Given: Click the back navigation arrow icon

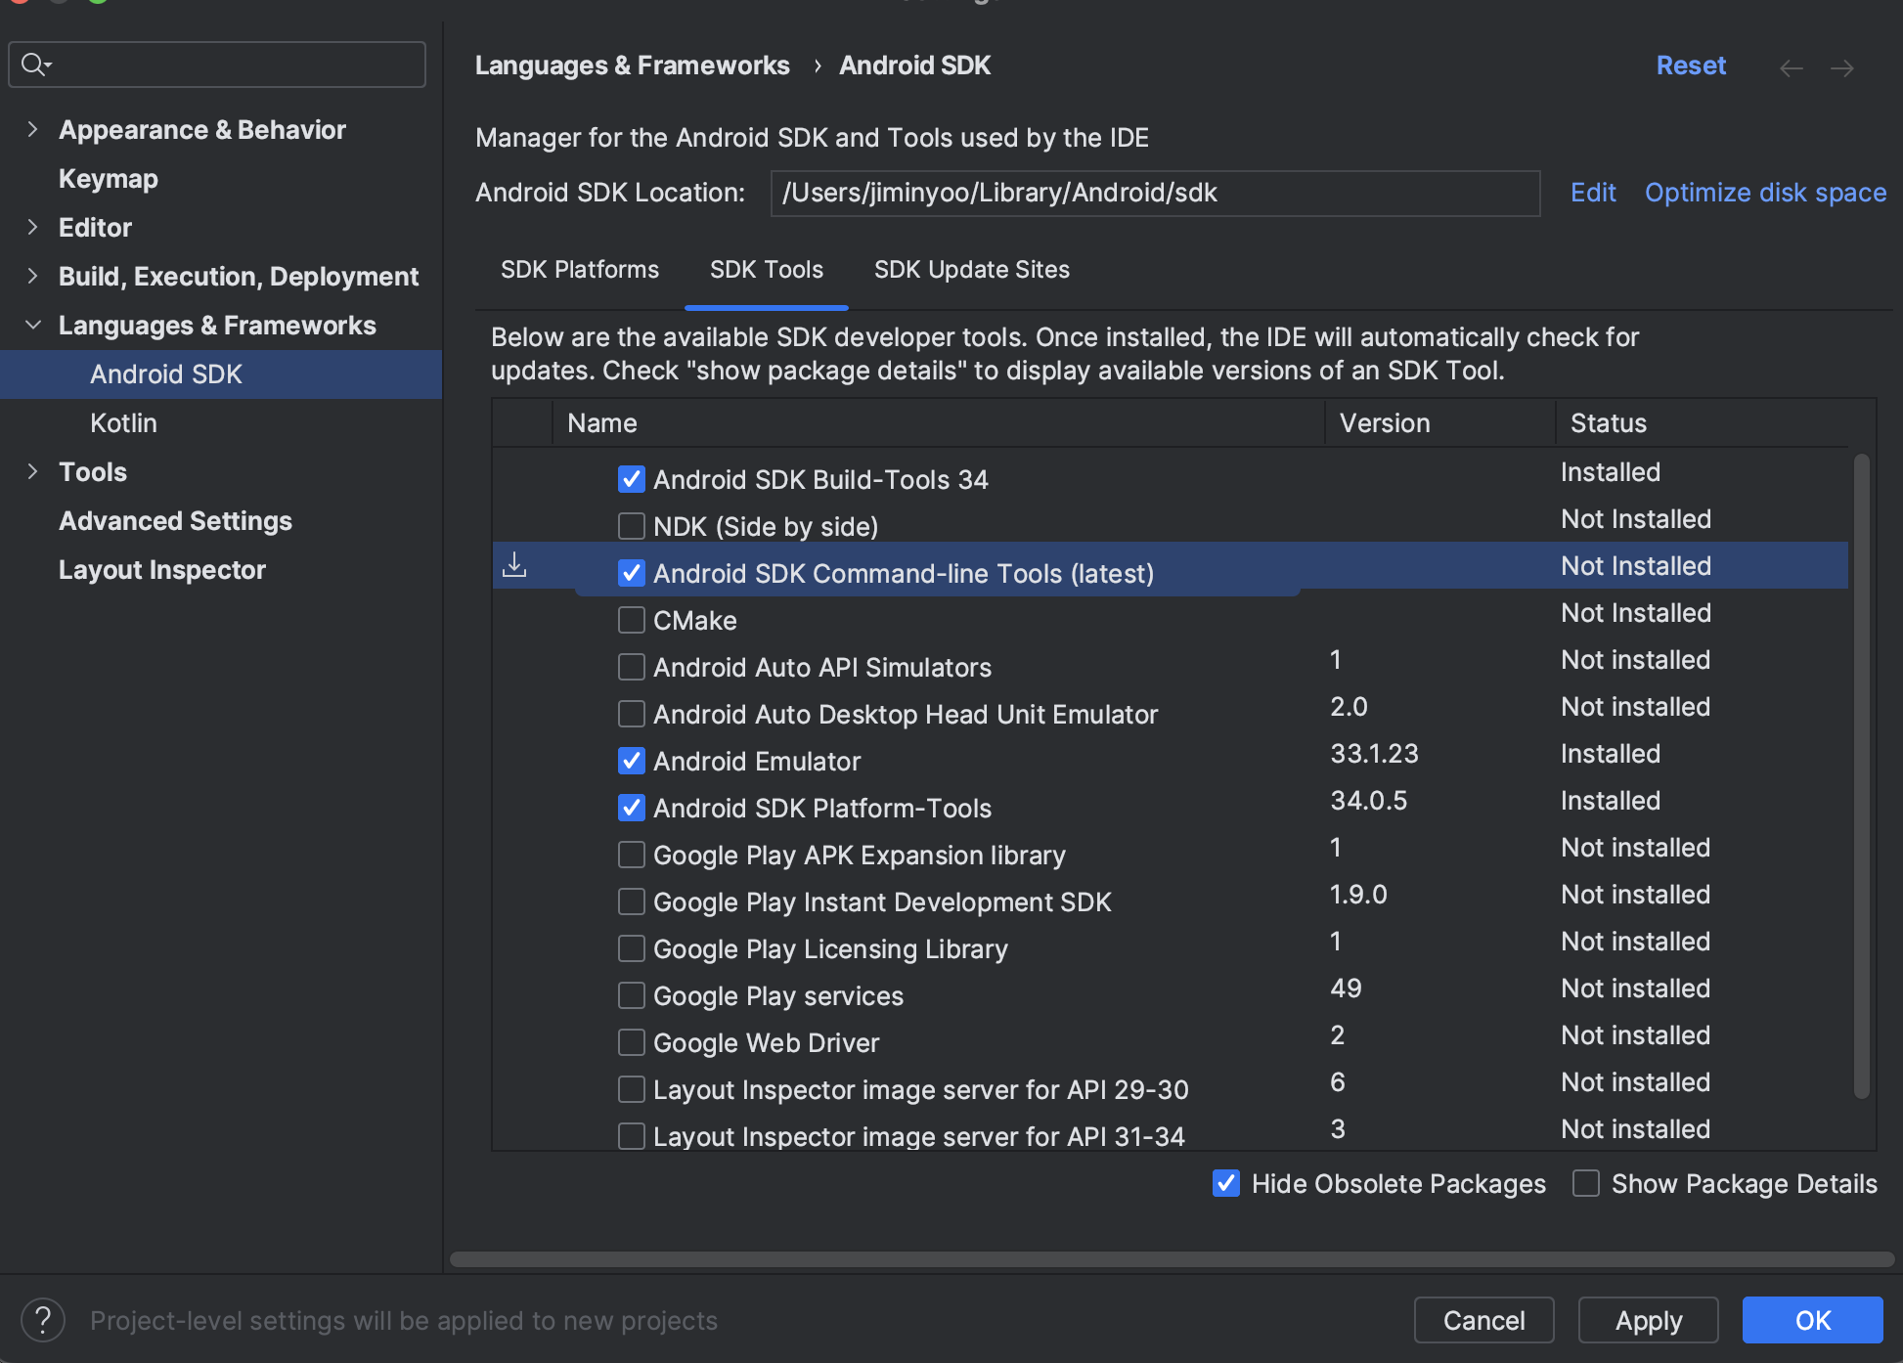Looking at the screenshot, I should pyautogui.click(x=1791, y=67).
